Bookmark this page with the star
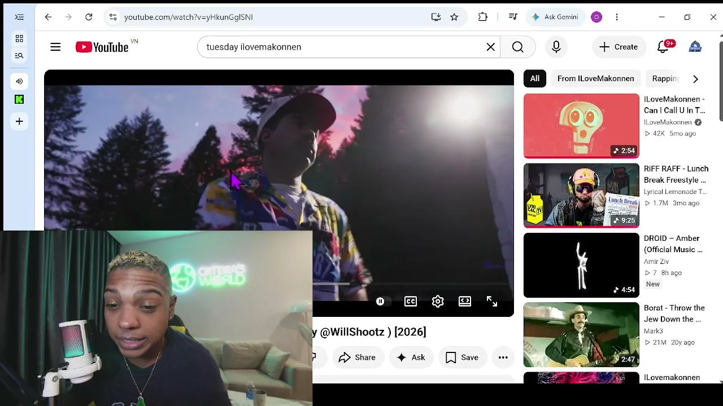Screen dimensions: 723x406 (454, 17)
